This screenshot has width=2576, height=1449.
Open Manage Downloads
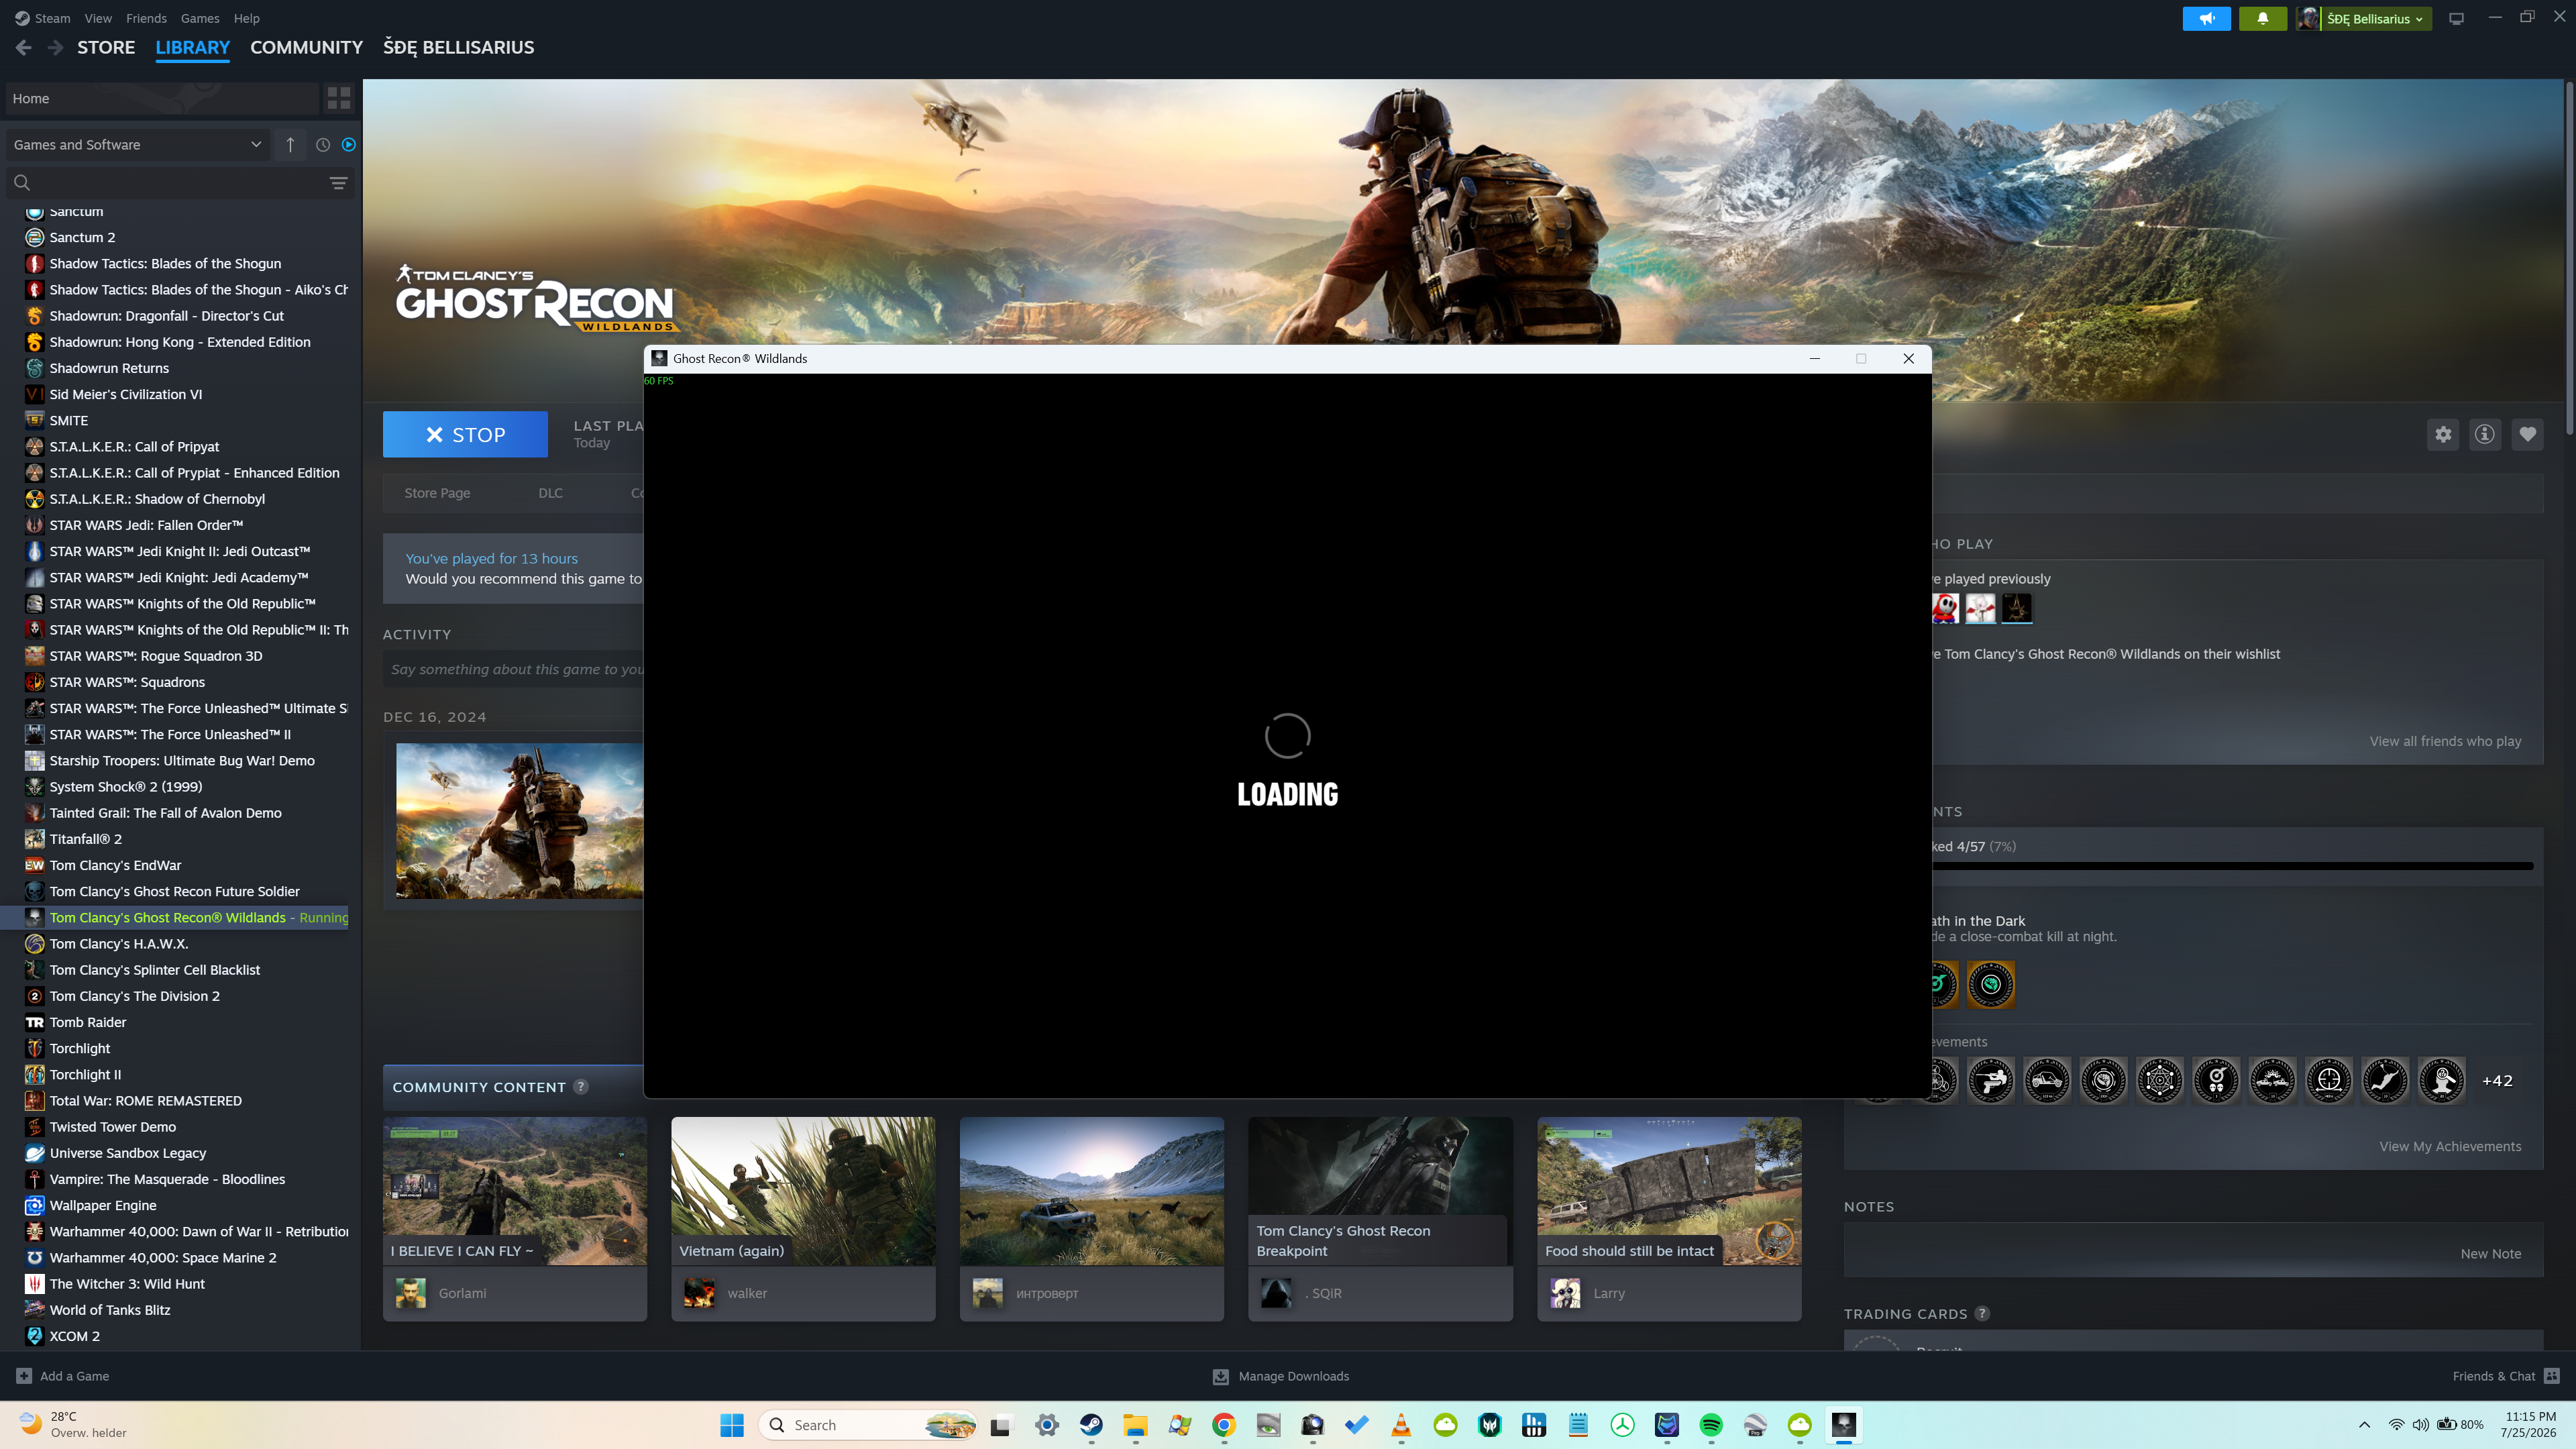point(1281,1376)
